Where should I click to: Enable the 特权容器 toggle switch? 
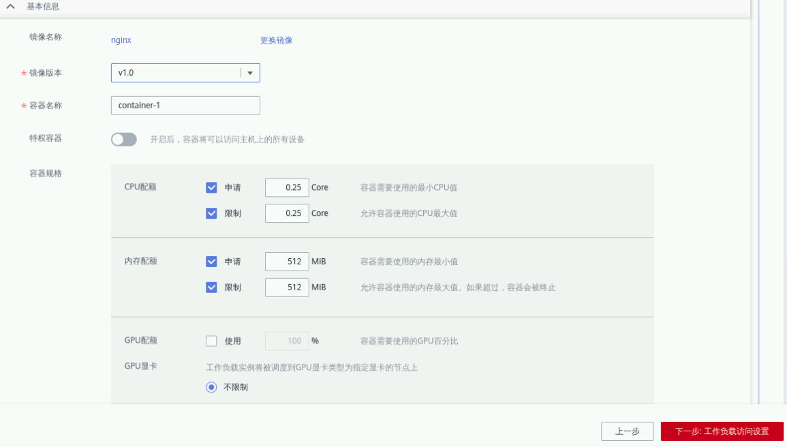(x=124, y=140)
